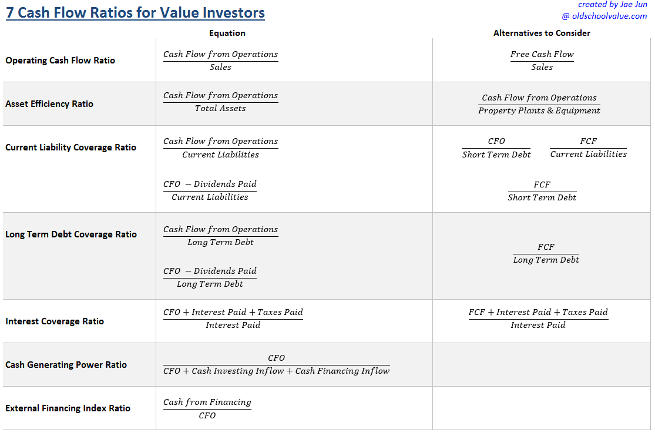Select the Property Plants & Equipment alternative formula
This screenshot has width=655, height=436.
click(539, 104)
